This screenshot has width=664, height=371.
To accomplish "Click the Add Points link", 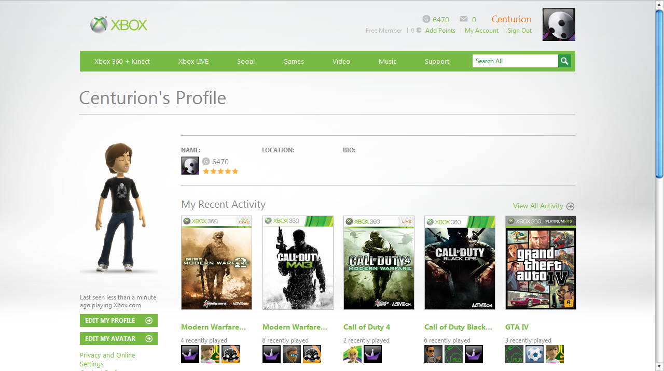I will (x=440, y=31).
